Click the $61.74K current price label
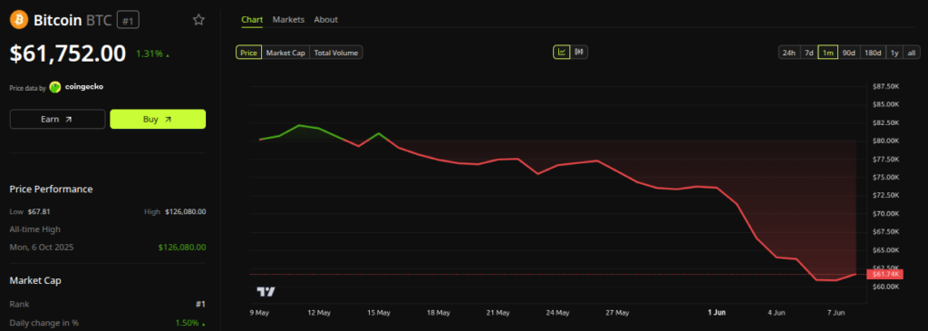 click(884, 274)
